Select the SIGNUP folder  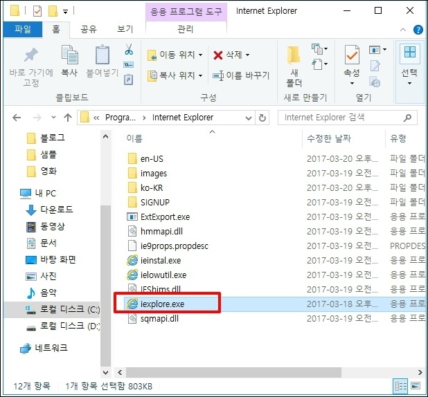[148, 203]
